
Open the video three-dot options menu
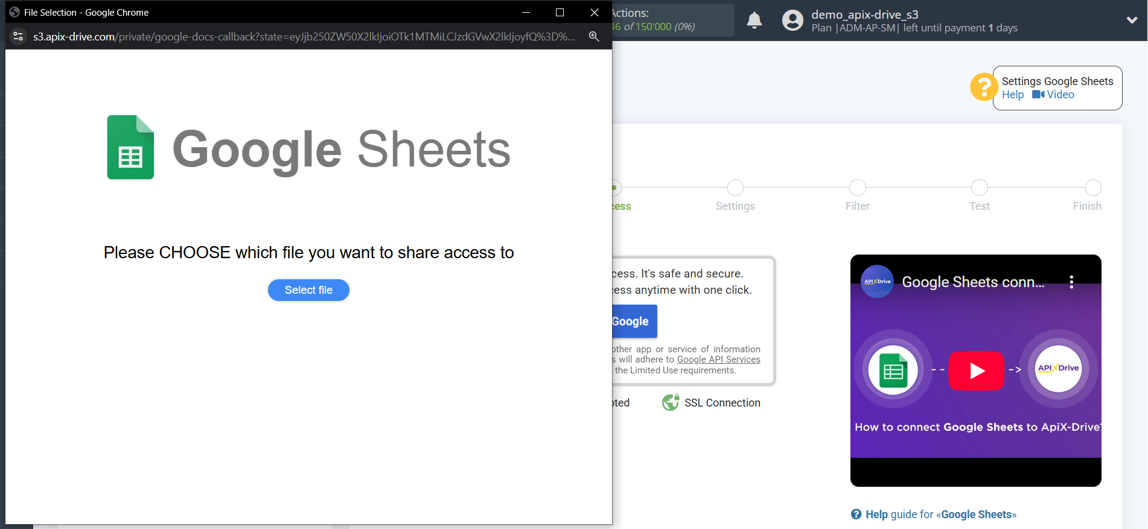1071,282
